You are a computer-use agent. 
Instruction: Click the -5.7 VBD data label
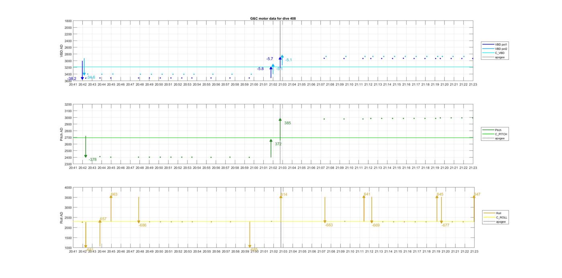270,59
